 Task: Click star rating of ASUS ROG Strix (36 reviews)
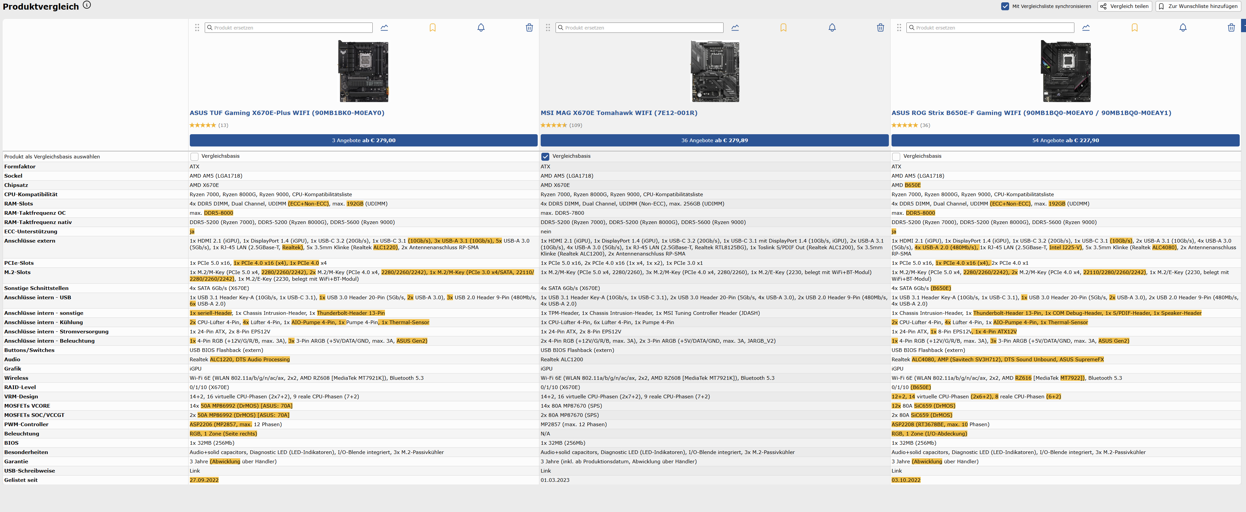click(904, 125)
